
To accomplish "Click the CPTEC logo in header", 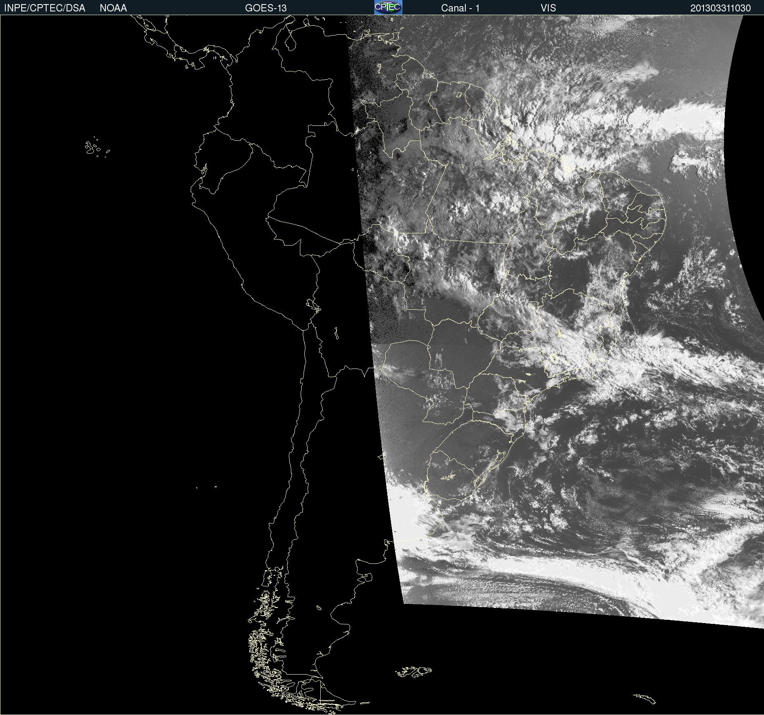I will tap(388, 7).
